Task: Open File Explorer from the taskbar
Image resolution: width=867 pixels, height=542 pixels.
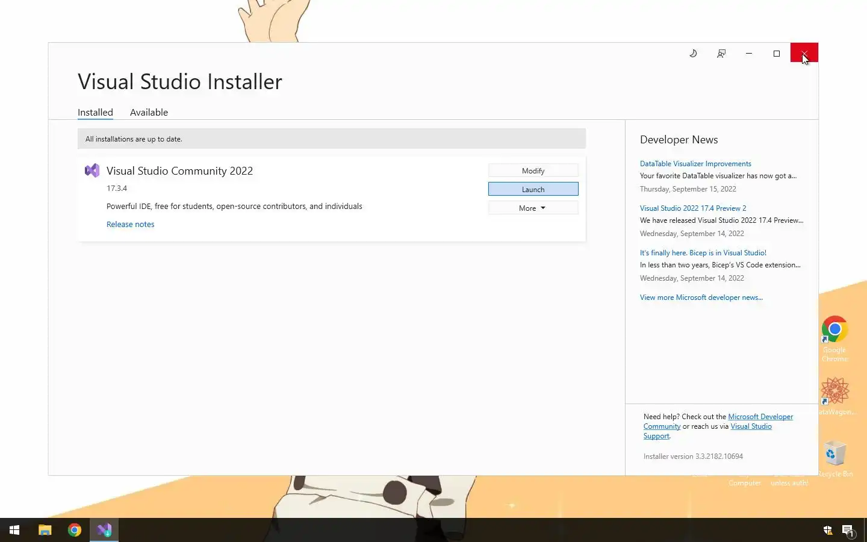Action: point(45,530)
